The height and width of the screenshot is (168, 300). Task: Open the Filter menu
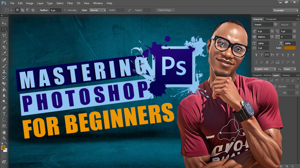pos(70,3)
